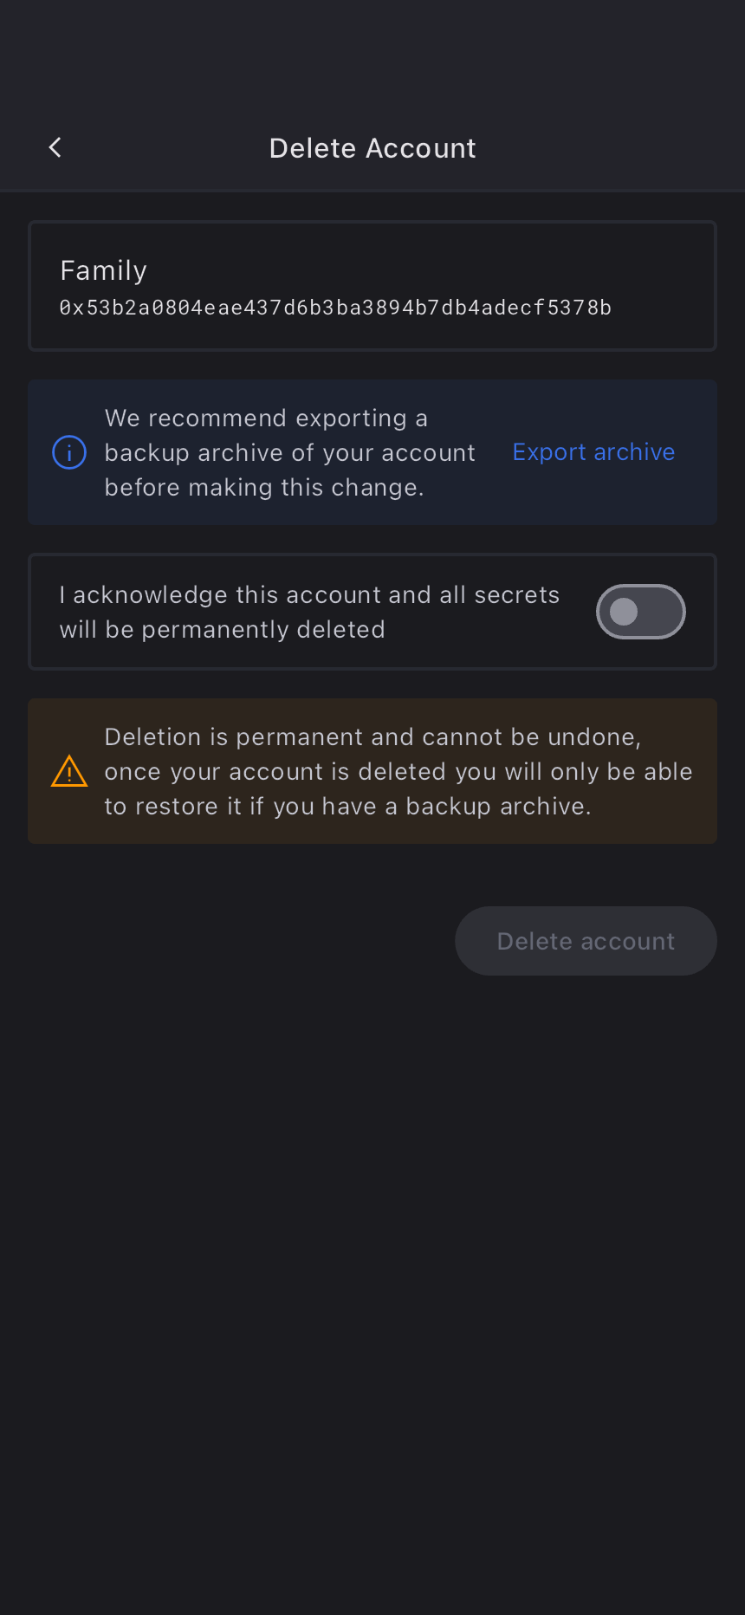Click the "once your account is deleted" line
This screenshot has height=1615, width=745.
[398, 772]
